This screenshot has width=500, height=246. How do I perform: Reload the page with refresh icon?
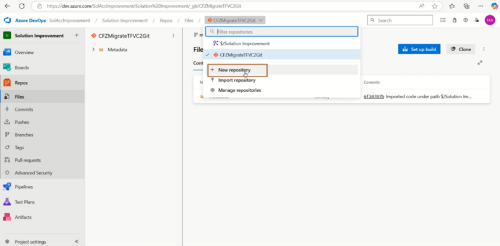[22, 6]
